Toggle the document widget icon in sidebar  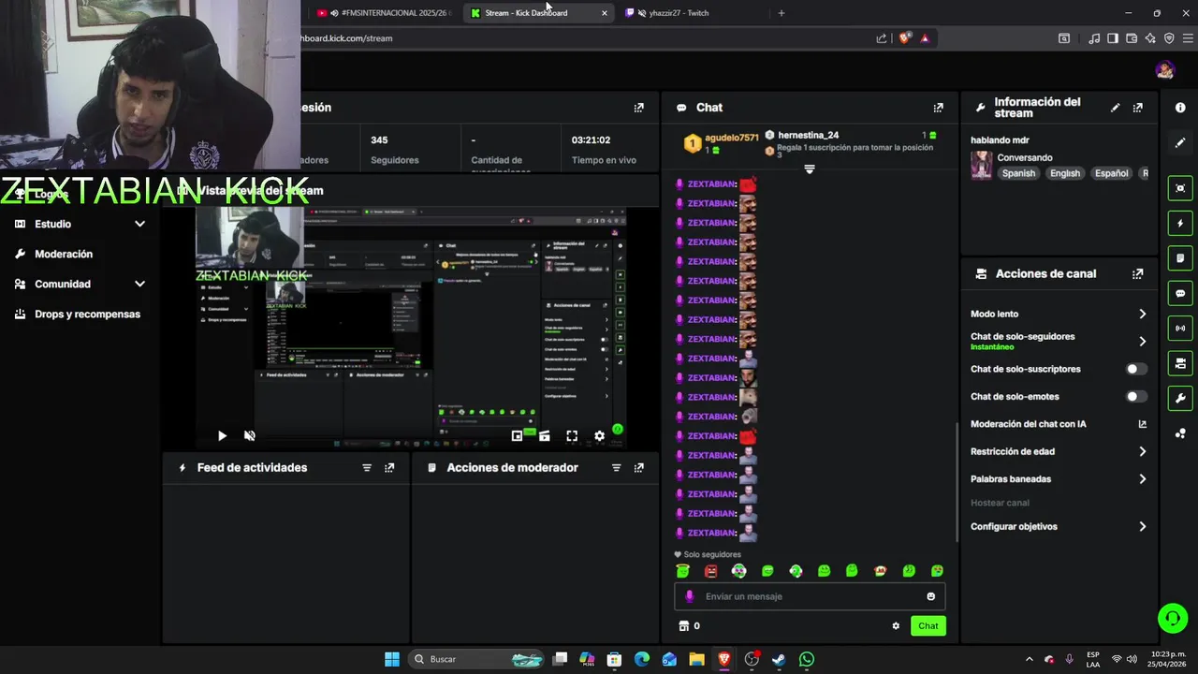point(1180,258)
